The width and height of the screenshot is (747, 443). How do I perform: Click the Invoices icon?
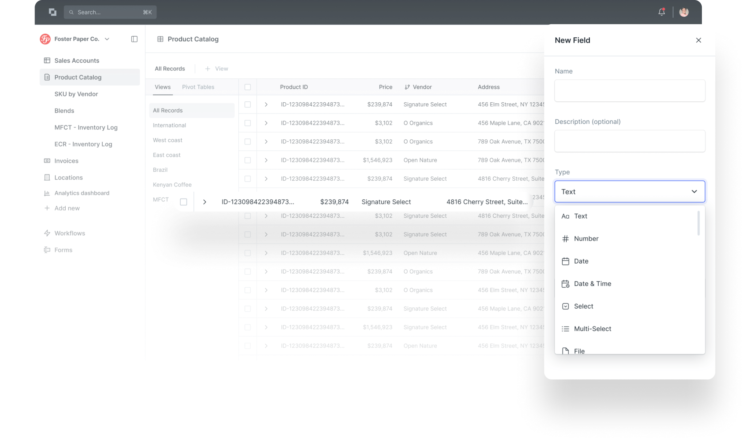(x=47, y=161)
